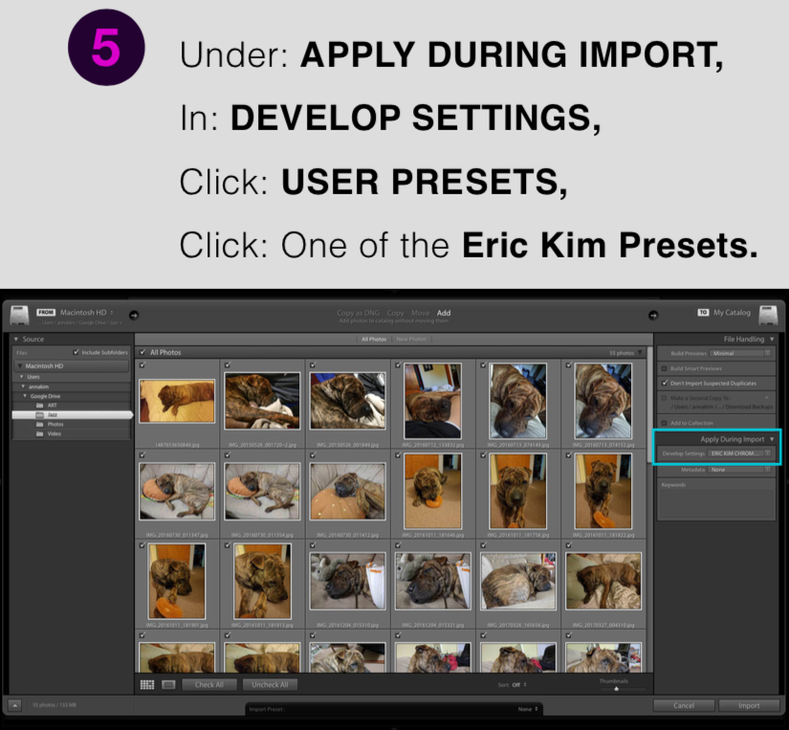Select the ART folder icon
Image resolution: width=789 pixels, height=730 pixels.
tap(39, 406)
